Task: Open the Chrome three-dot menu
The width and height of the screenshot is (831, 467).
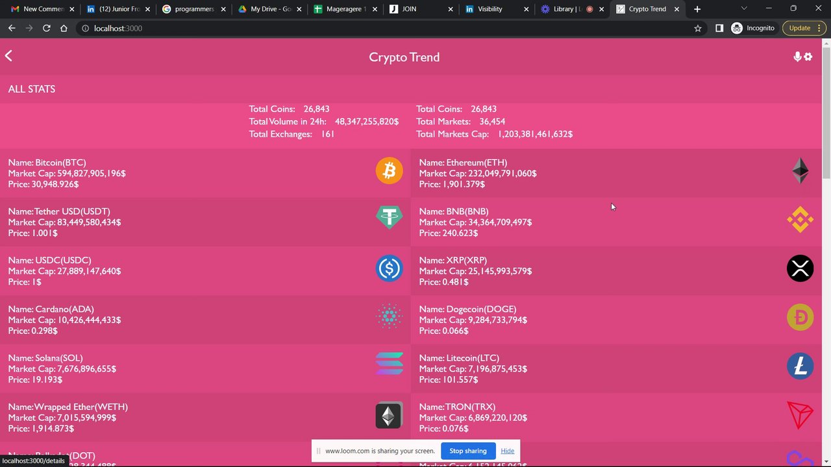Action: pyautogui.click(x=820, y=28)
